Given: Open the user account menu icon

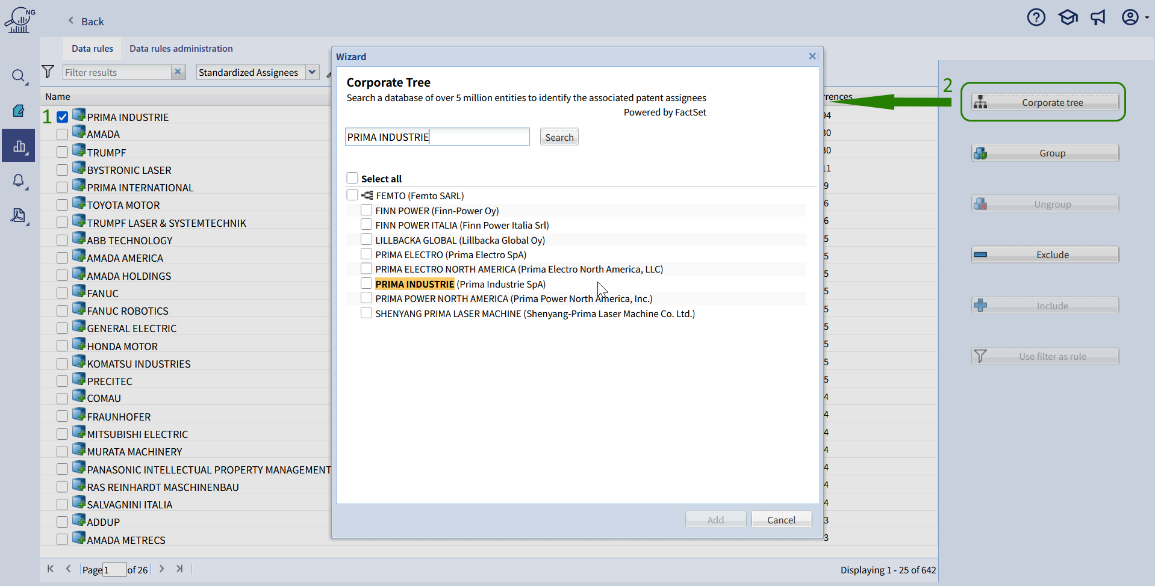Looking at the screenshot, I should pos(1130,17).
